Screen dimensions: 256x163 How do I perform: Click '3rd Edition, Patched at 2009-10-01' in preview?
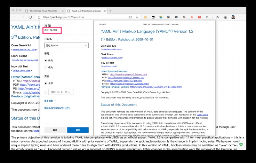[127, 39]
